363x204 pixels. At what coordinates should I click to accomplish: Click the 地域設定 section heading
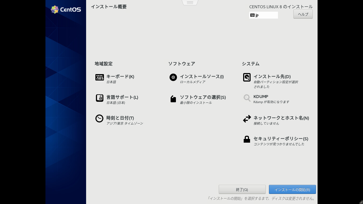(104, 64)
